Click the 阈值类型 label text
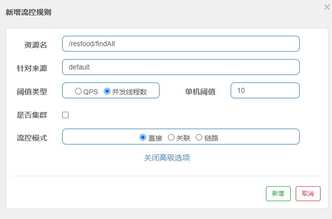 tap(32, 91)
